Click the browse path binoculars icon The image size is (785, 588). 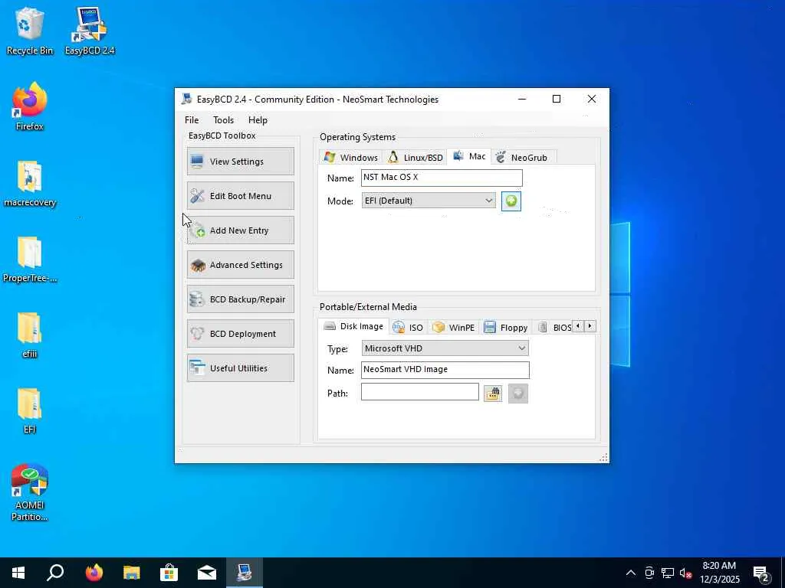pos(493,394)
